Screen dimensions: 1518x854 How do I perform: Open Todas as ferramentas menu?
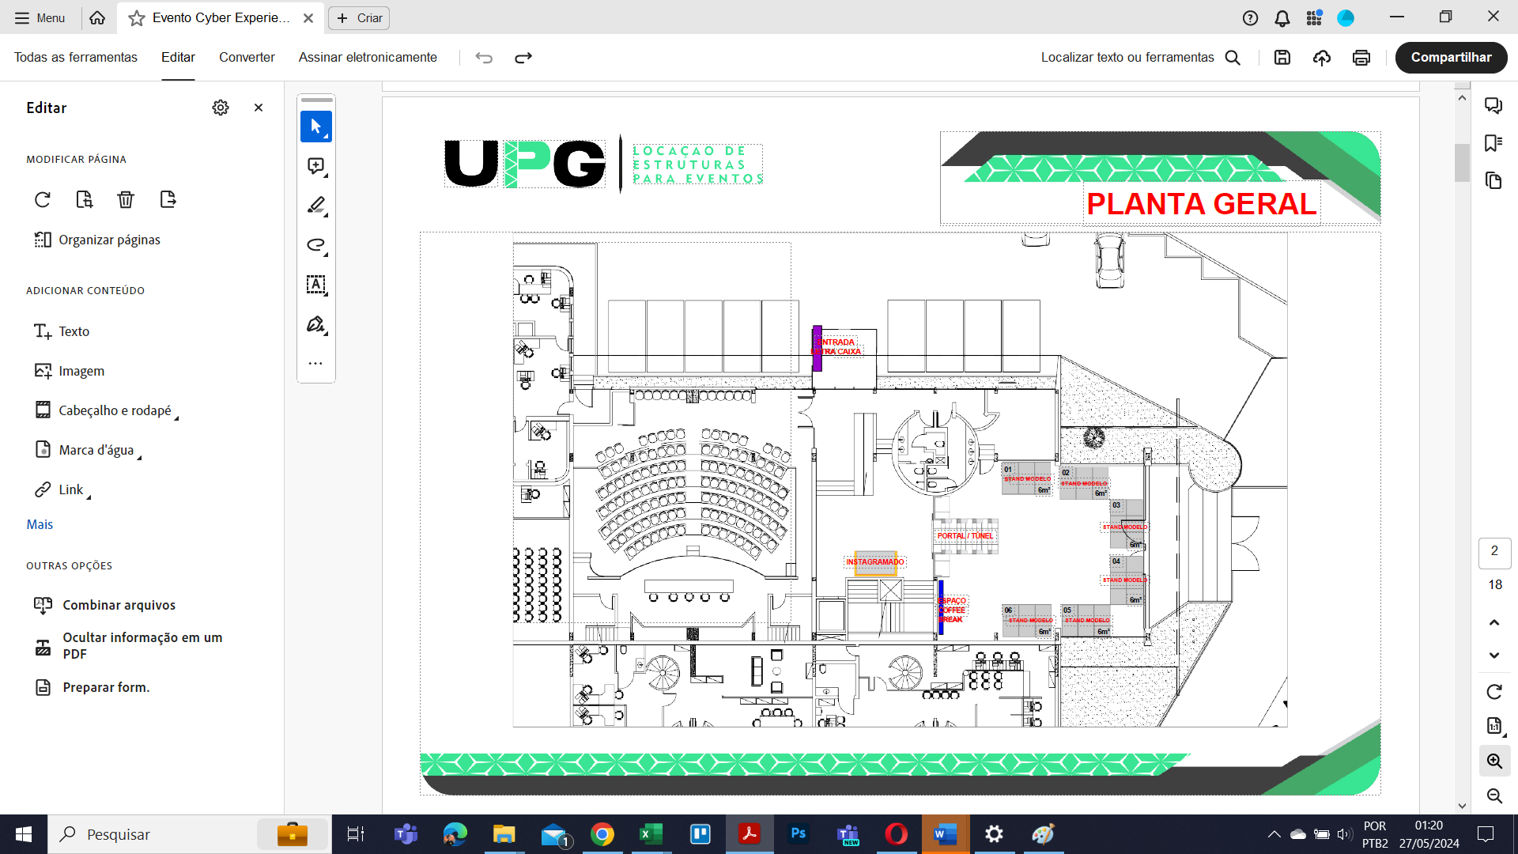(76, 58)
